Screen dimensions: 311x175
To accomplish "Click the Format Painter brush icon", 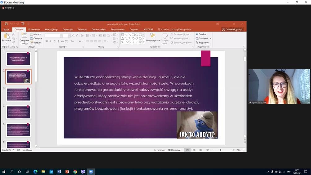I will 14,42.
